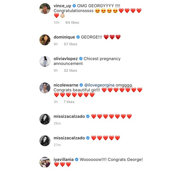Screen dimensions: 195x173
Task: Click dominique's profile avatar
Action: coord(45,40)
